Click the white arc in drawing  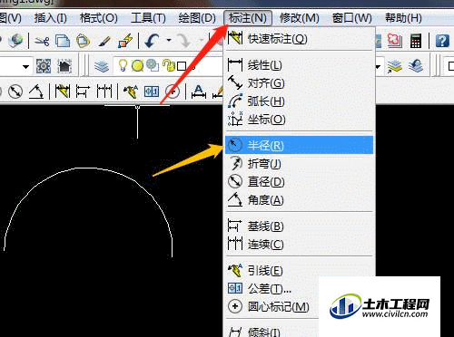tap(89, 168)
